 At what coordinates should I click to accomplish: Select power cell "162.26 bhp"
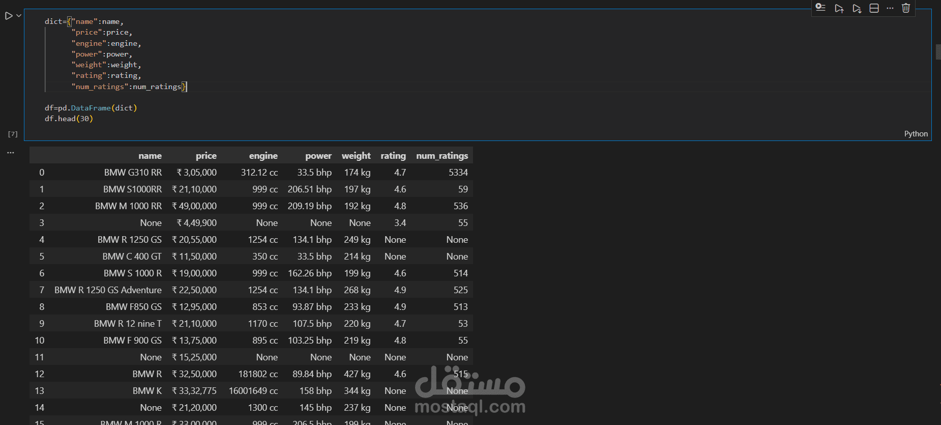click(x=310, y=273)
